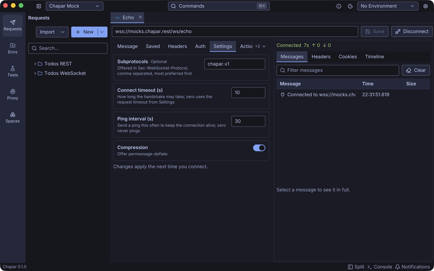Open the Commands search bar

(219, 6)
